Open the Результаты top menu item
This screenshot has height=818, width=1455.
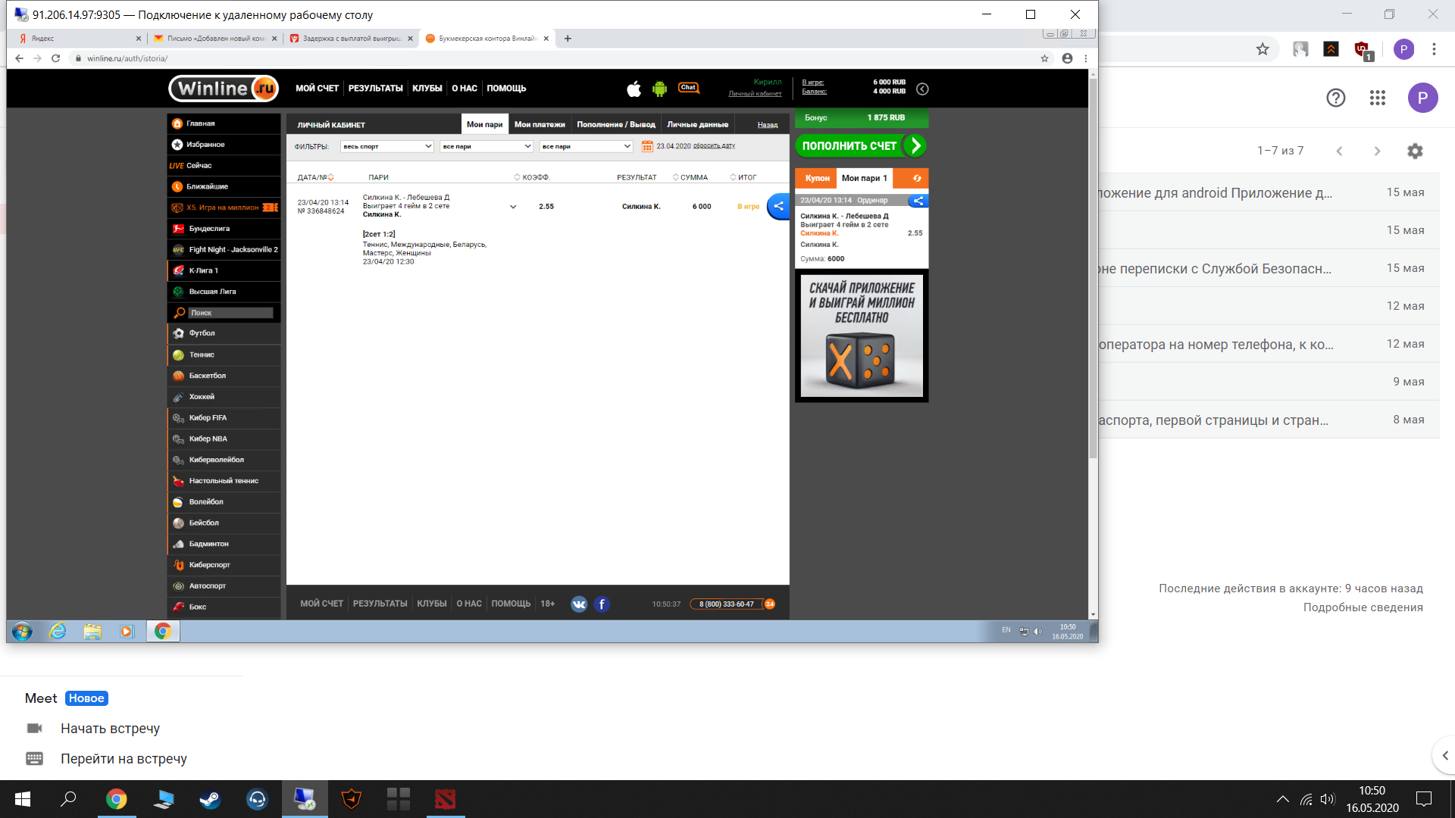click(375, 89)
